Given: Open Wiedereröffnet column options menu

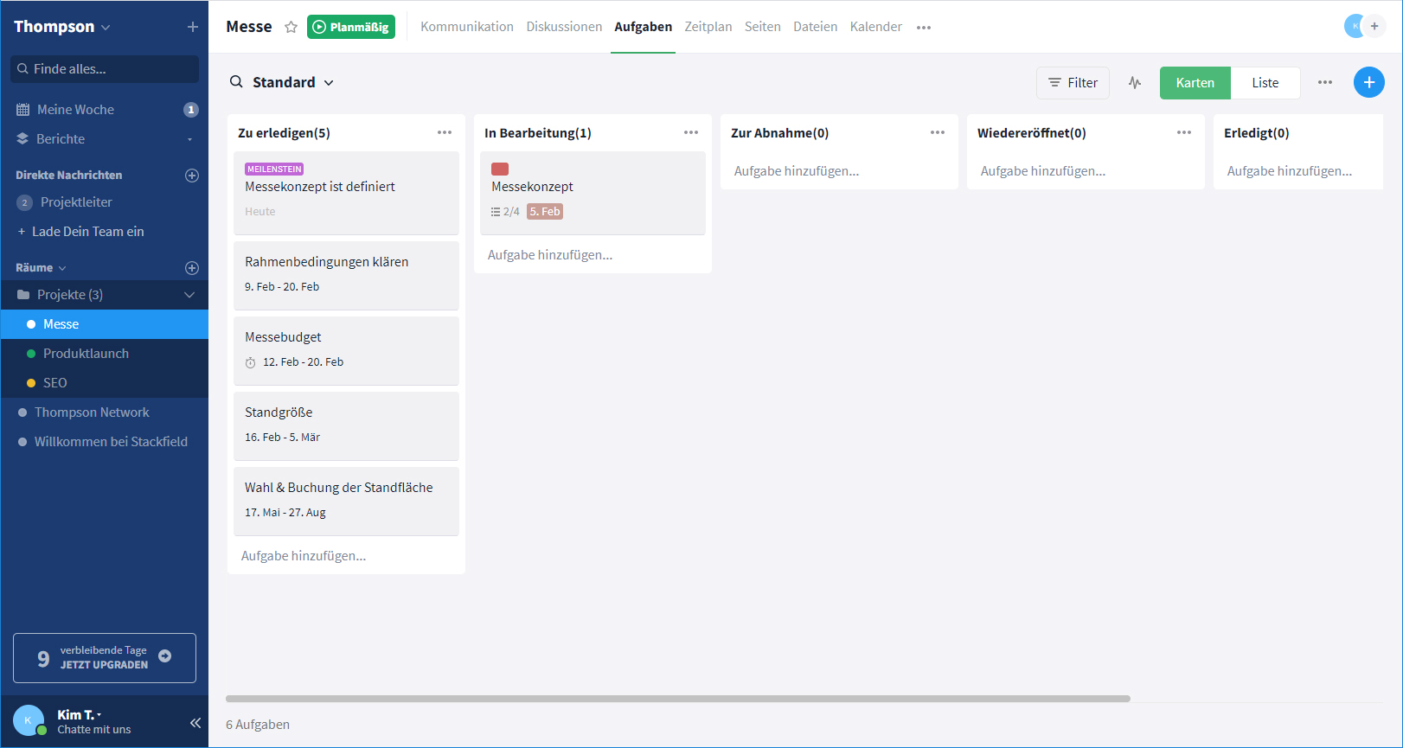Looking at the screenshot, I should point(1184,132).
